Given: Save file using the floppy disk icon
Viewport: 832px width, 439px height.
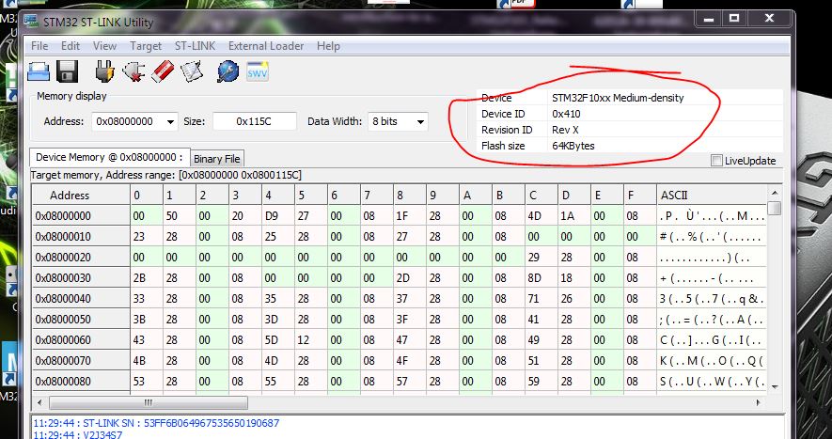Looking at the screenshot, I should (x=67, y=71).
